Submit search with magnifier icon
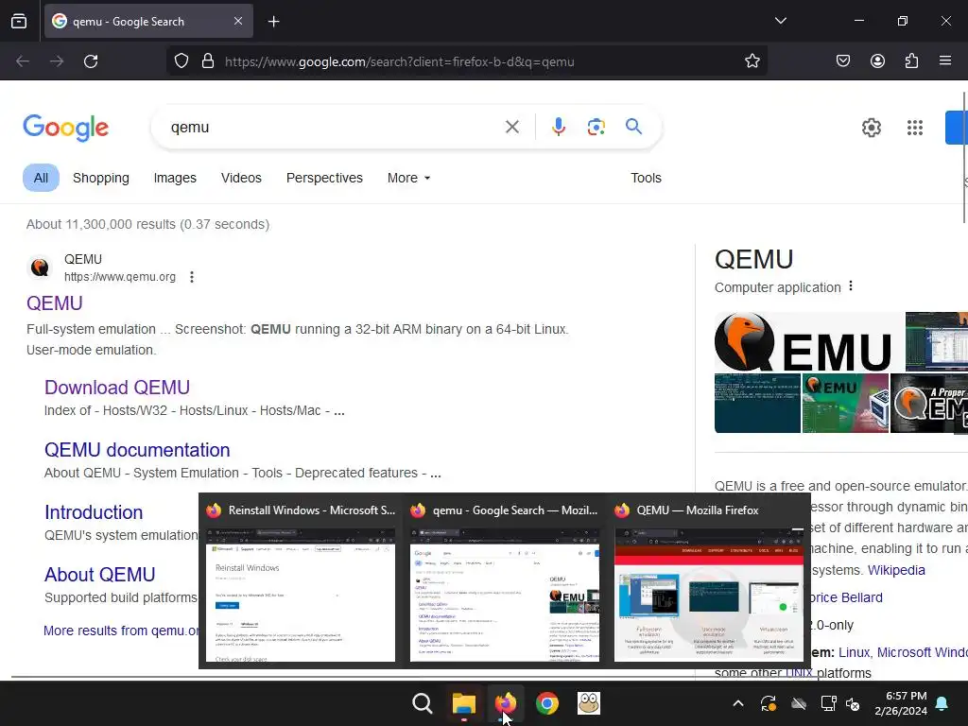 coord(633,127)
